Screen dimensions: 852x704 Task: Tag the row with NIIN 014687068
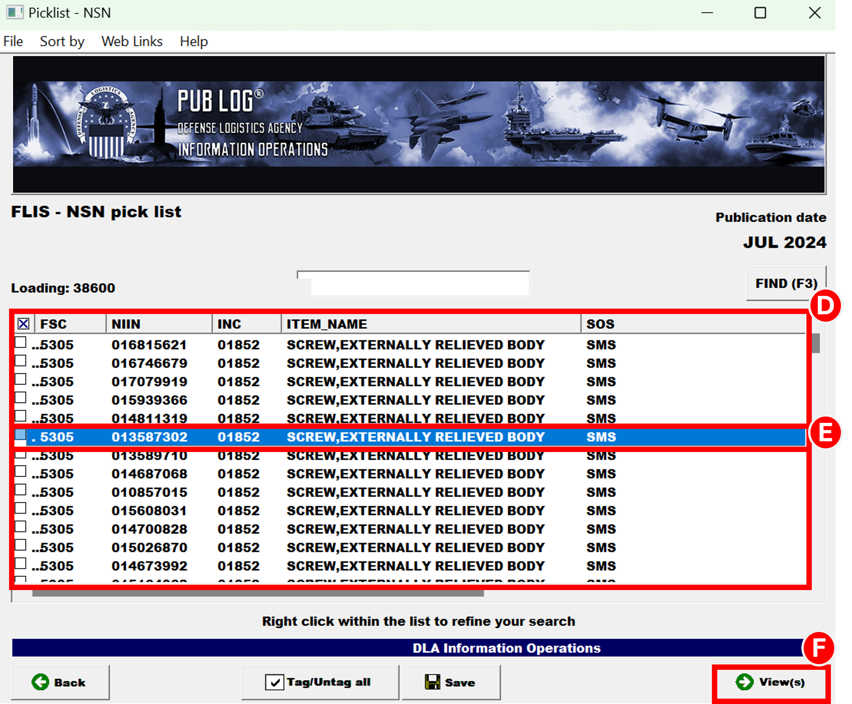point(21,472)
